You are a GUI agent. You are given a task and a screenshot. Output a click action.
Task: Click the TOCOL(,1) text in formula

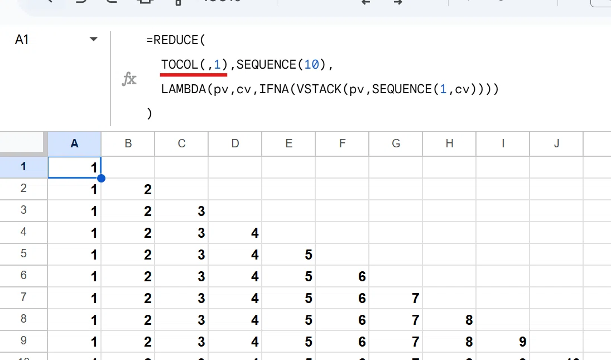pos(194,64)
